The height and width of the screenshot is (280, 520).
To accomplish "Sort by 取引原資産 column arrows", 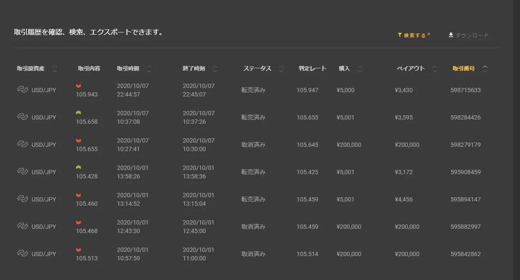I will click(55, 69).
